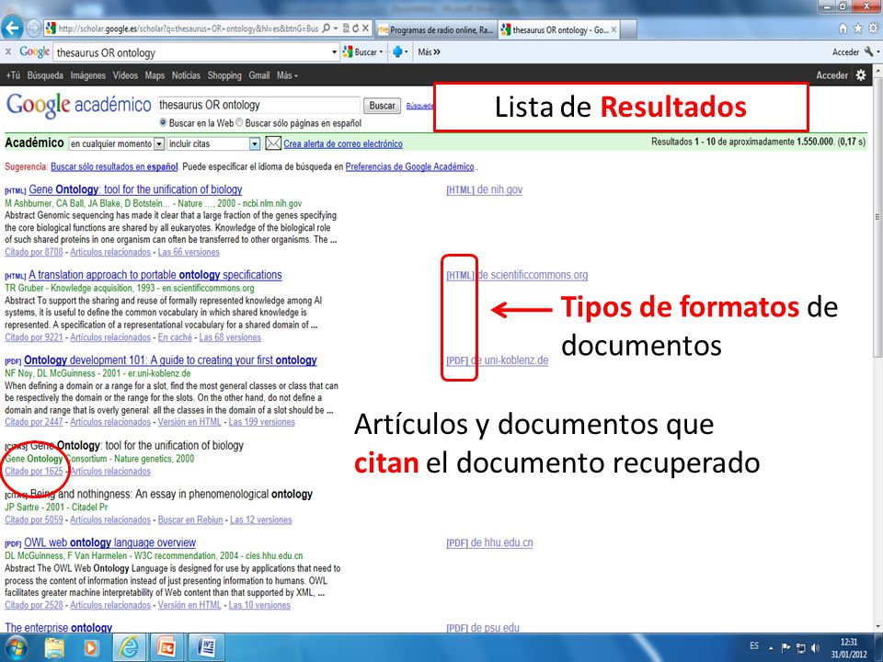Click the browser forward arrow button
The image size is (883, 662).
pos(33,29)
